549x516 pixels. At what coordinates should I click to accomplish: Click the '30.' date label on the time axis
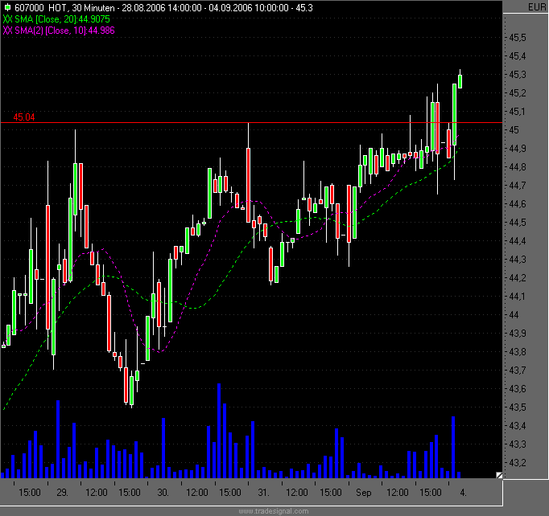point(163,493)
